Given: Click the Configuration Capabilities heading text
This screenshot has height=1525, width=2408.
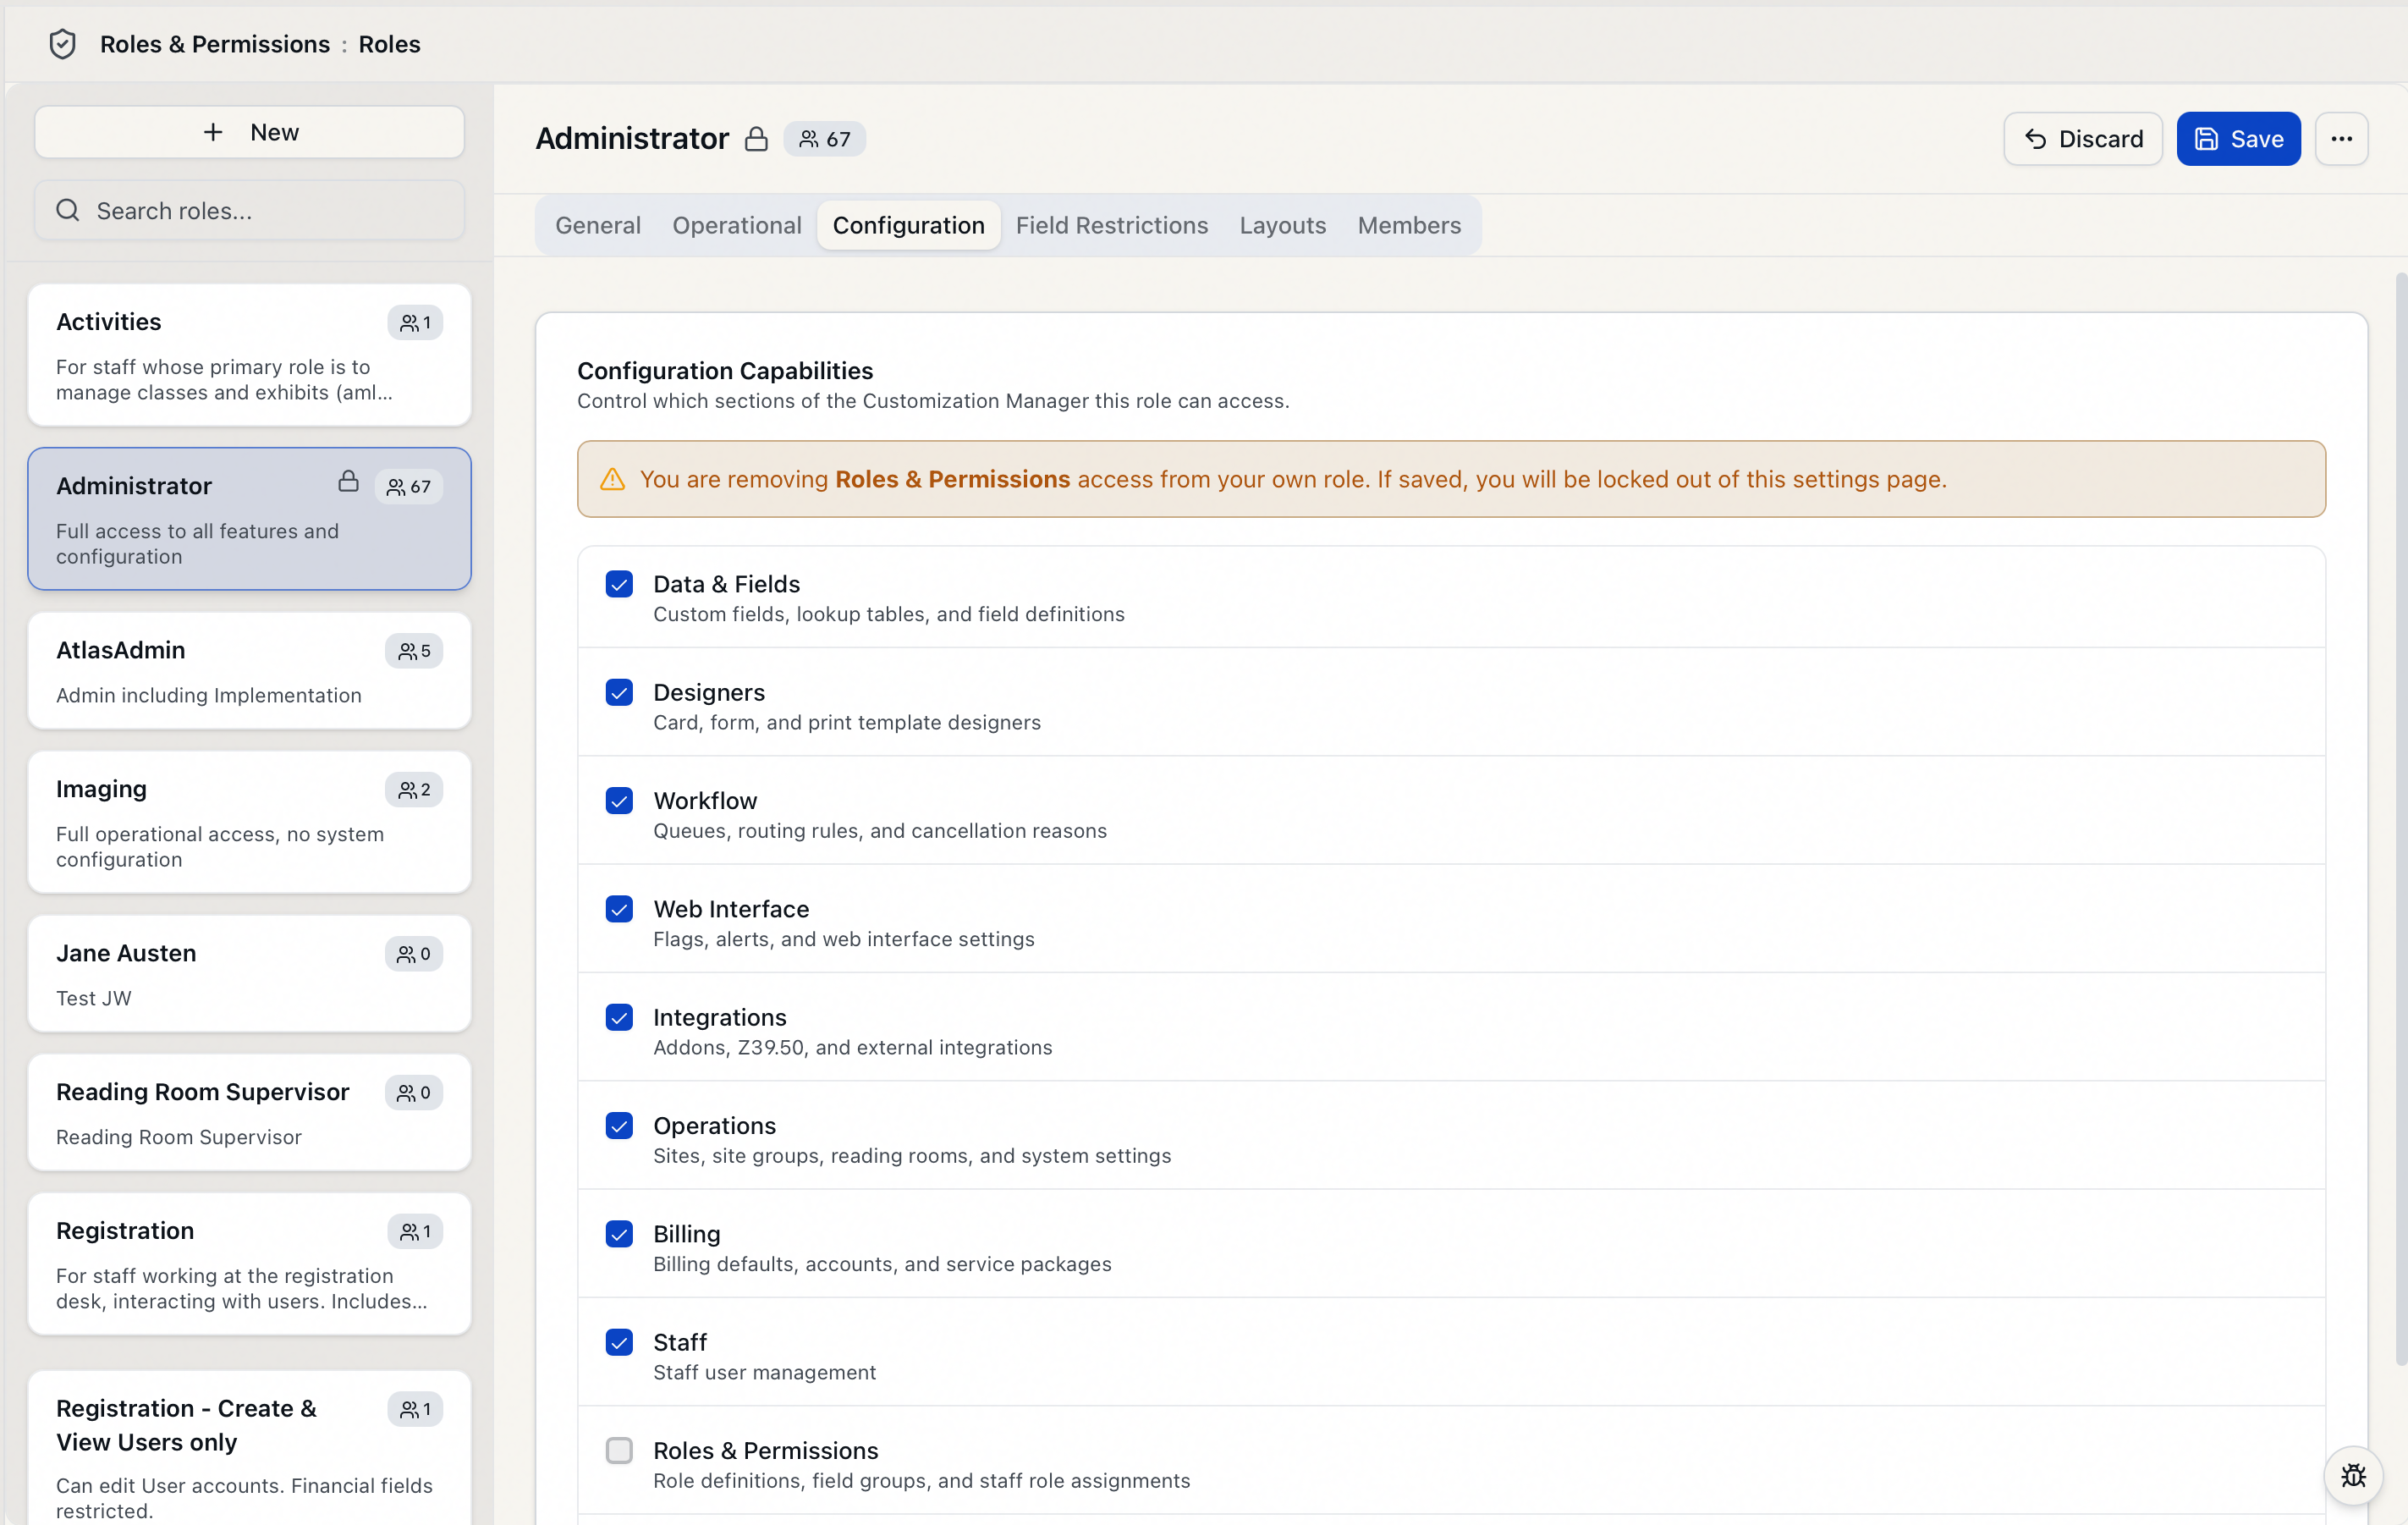Looking at the screenshot, I should pyautogui.click(x=725, y=371).
